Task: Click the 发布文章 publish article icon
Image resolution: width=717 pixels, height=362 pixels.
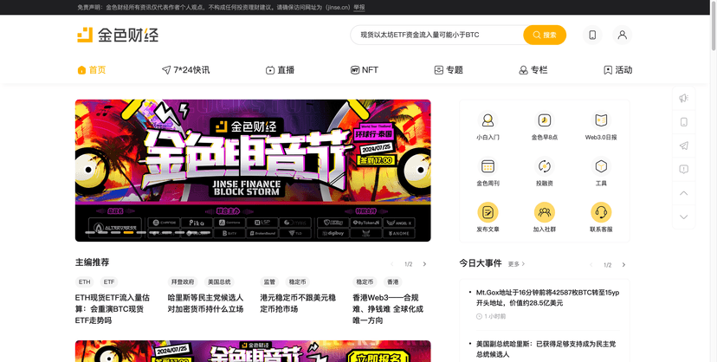Action: coord(488,213)
